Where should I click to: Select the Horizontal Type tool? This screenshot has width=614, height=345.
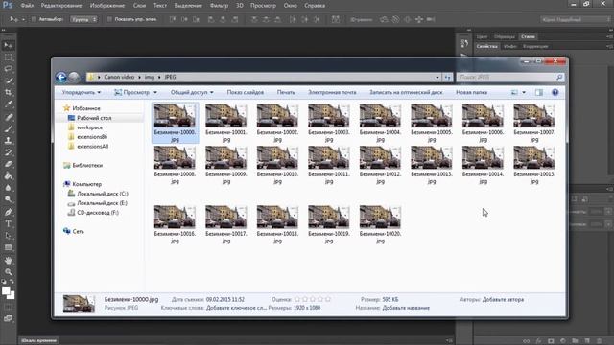(x=9, y=223)
